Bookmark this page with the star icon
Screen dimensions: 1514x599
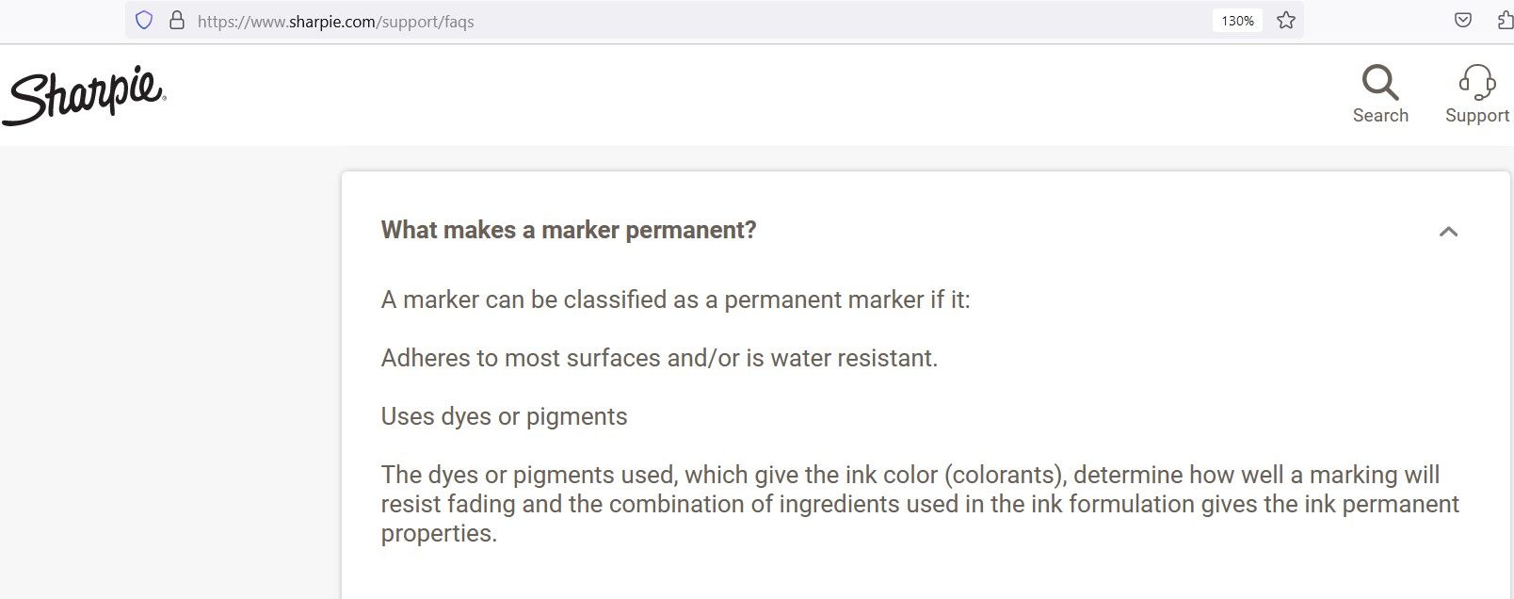(1286, 20)
